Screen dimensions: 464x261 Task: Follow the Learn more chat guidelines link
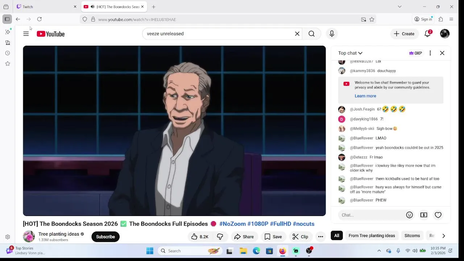point(365,96)
